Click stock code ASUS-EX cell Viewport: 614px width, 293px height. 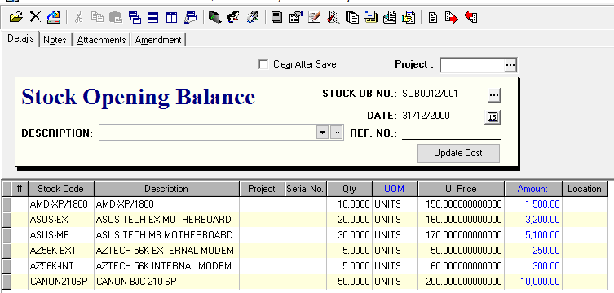[61, 220]
